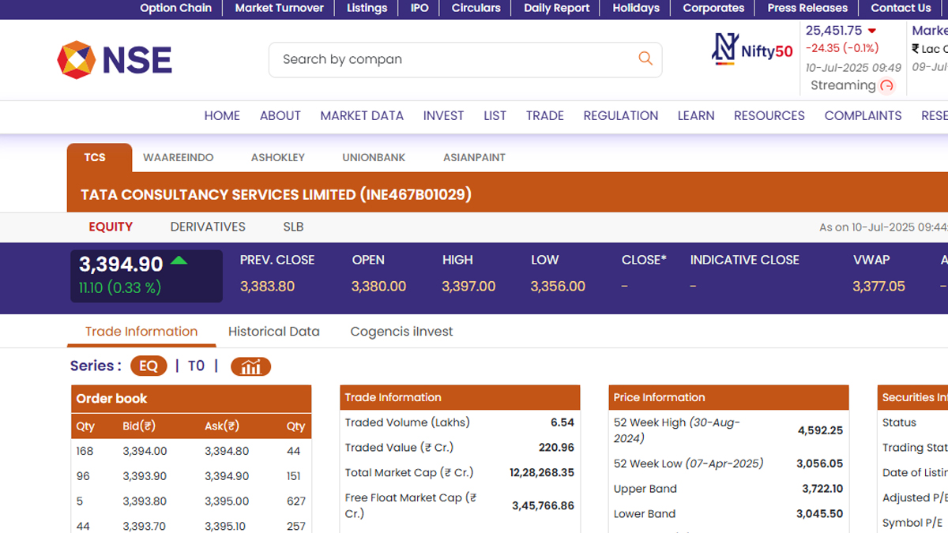Click ask price 3,395.00 in order book
The height and width of the screenshot is (533, 948).
pos(227,501)
